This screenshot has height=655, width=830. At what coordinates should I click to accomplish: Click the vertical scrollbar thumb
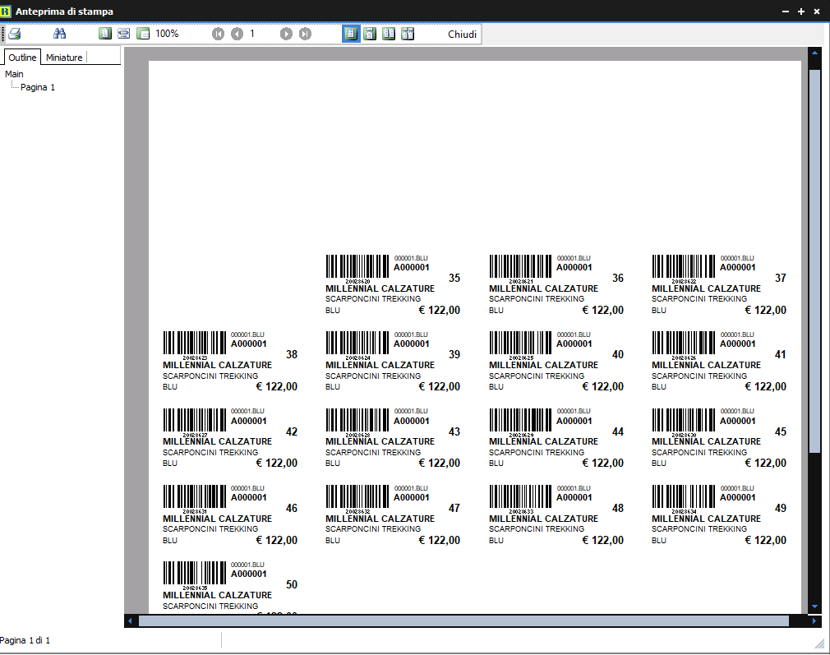(814, 261)
